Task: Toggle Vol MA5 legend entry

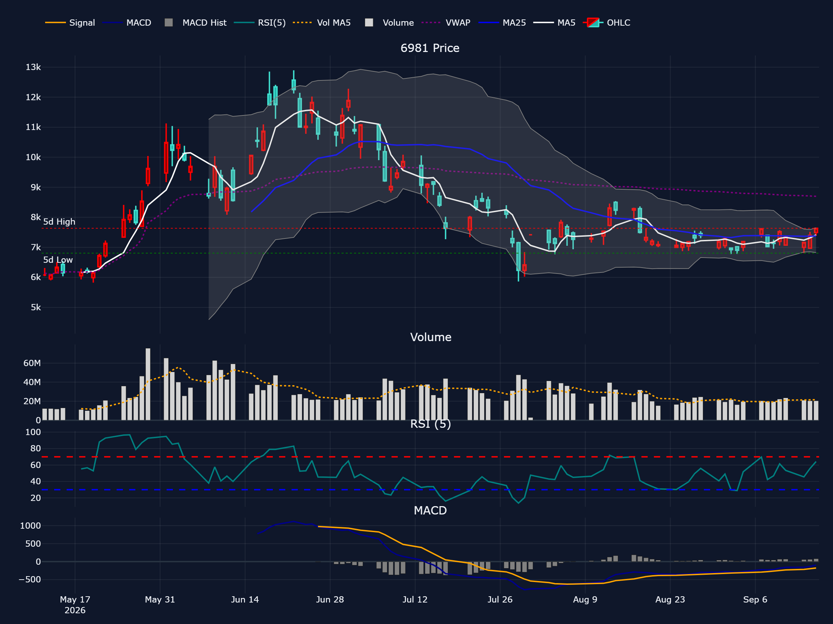Action: pyautogui.click(x=322, y=23)
